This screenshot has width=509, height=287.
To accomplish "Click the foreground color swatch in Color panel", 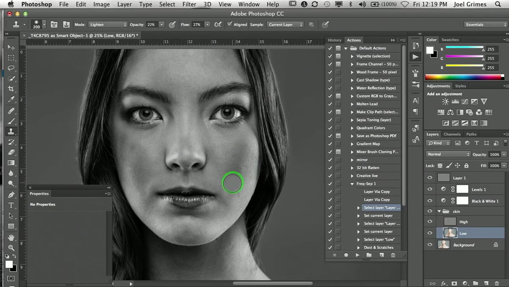I will [x=429, y=50].
